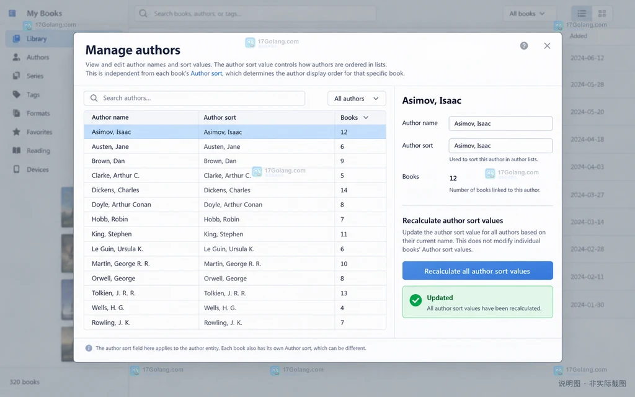
Task: Open the All authors filter dropdown
Action: [x=357, y=99]
